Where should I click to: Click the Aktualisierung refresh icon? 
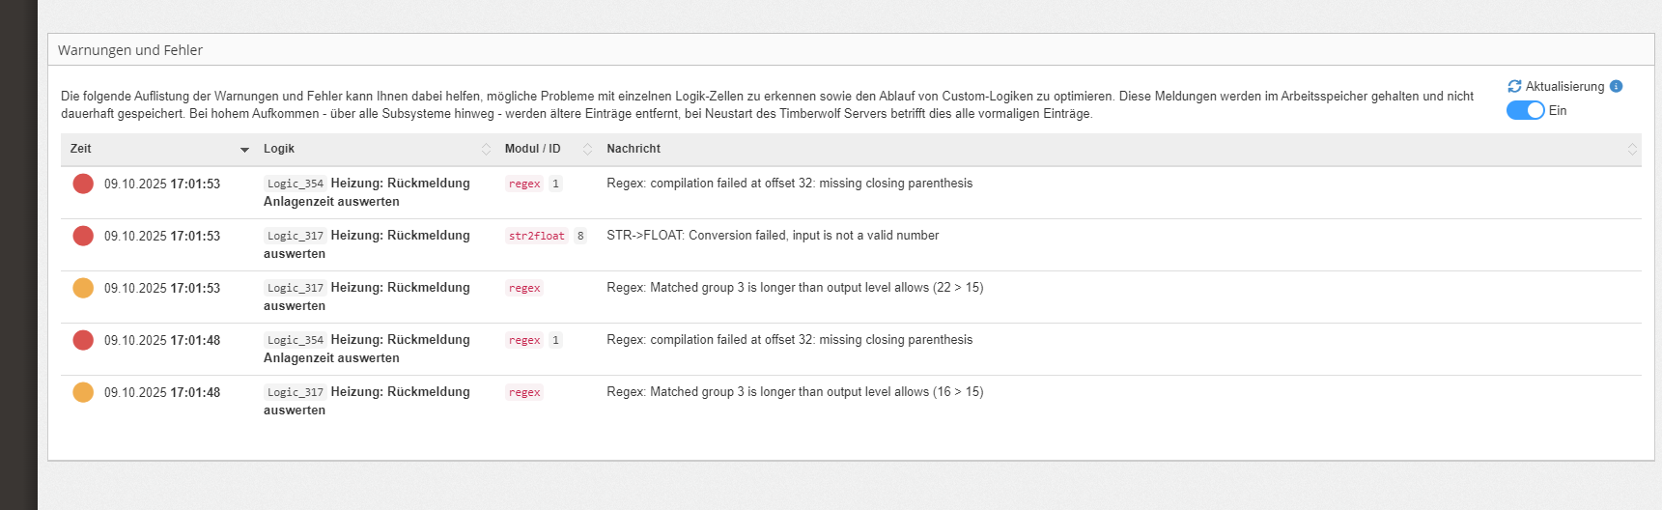click(x=1514, y=87)
